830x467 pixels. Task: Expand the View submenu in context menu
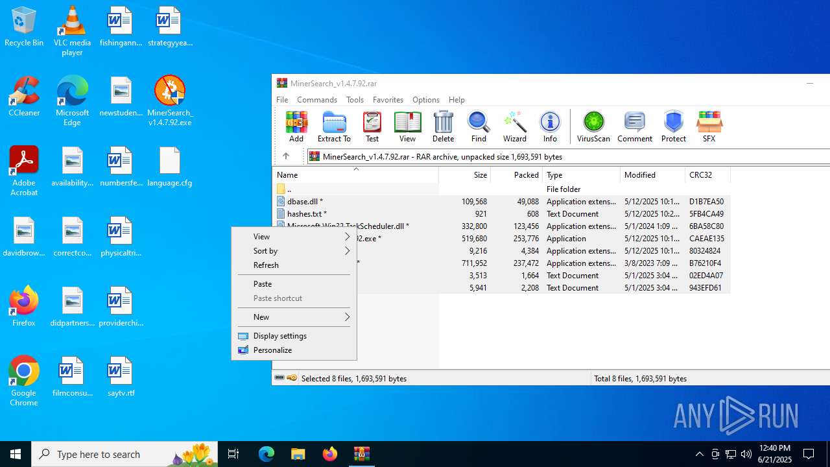[x=294, y=237]
